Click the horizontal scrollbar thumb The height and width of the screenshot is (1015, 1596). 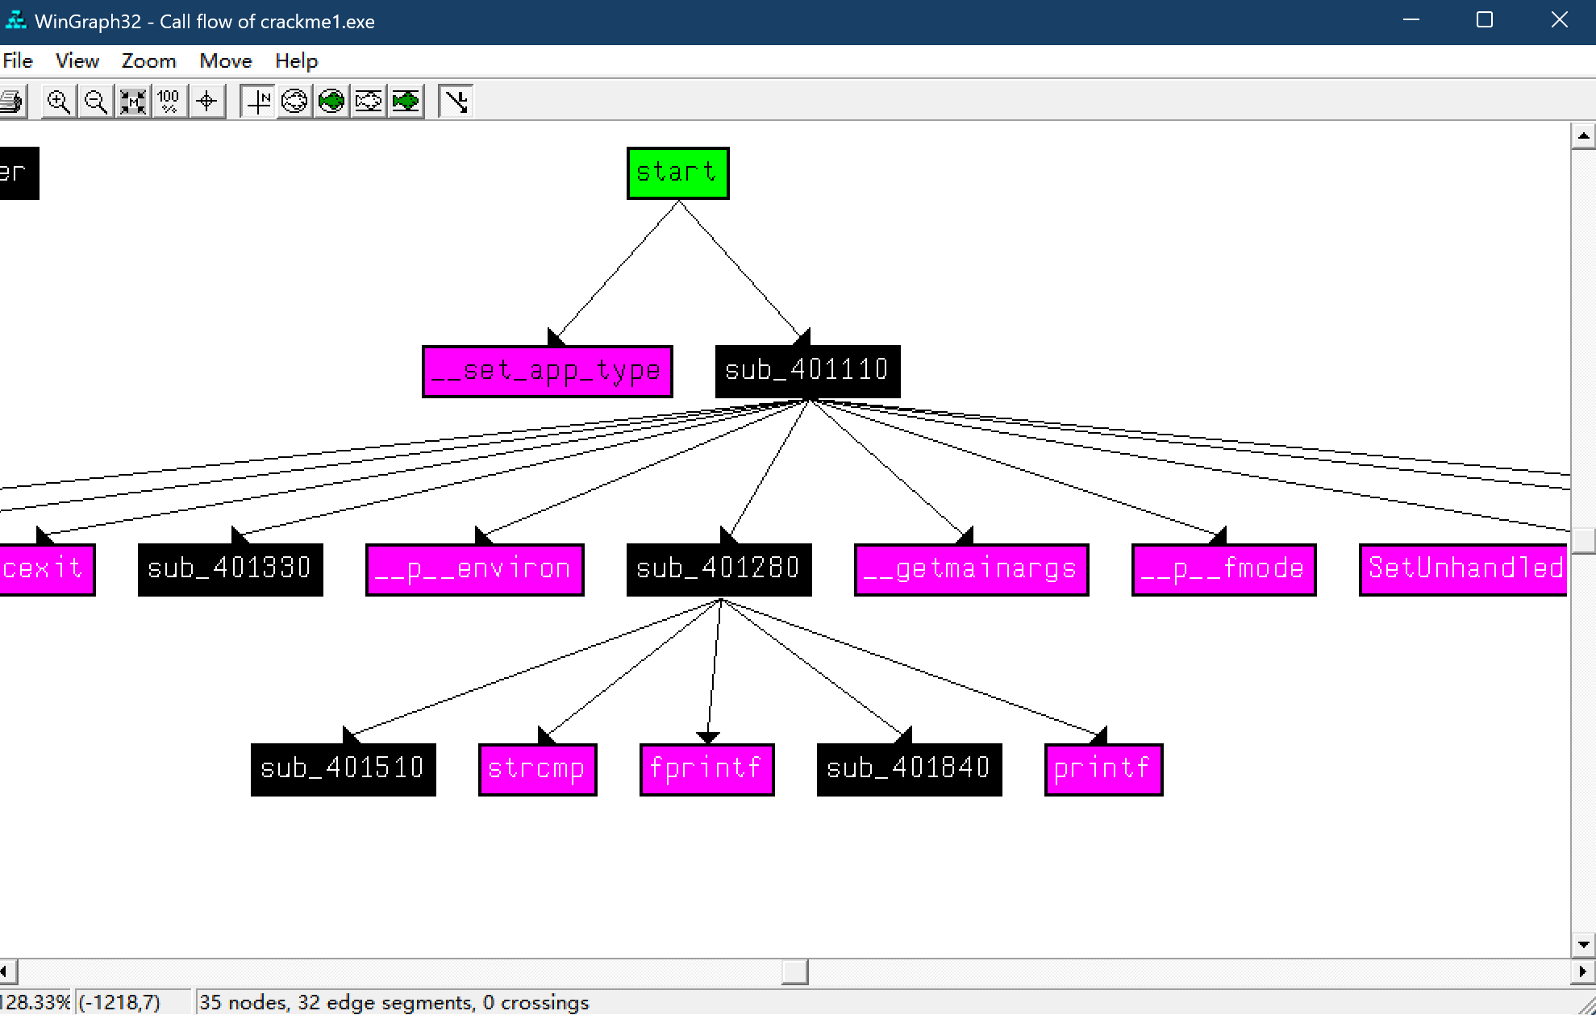[795, 972]
